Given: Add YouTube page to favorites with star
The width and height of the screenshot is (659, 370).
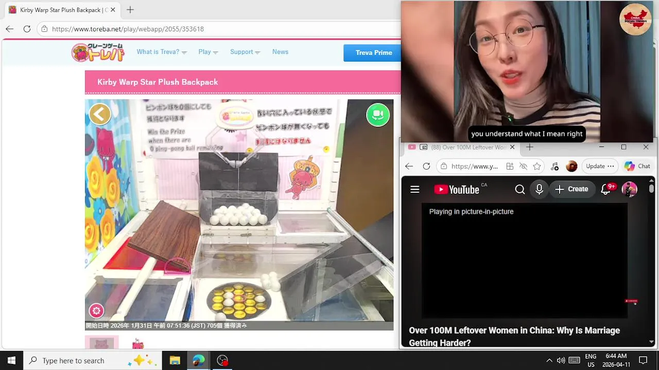Looking at the screenshot, I should coord(537,166).
